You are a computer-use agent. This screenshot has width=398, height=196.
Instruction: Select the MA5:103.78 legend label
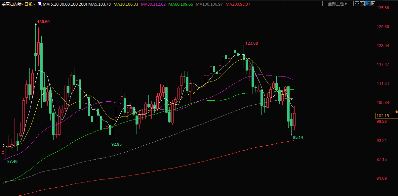tap(99, 4)
